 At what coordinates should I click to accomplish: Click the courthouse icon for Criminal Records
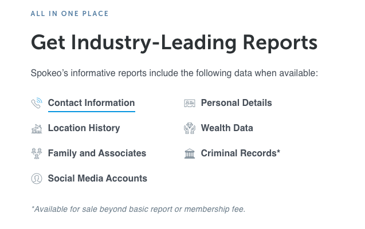190,153
